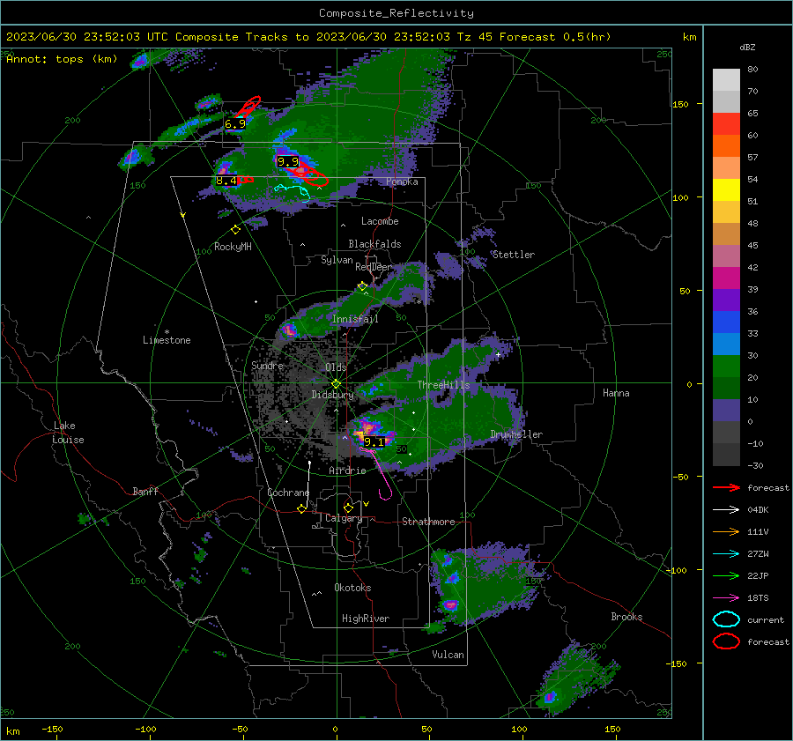Viewport: 793px width, 741px height.
Task: Pick the magenta swatch between 42 and 39
Action: (x=726, y=278)
